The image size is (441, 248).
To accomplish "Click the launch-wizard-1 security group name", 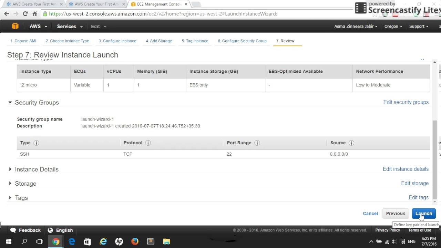I will coord(98,119).
